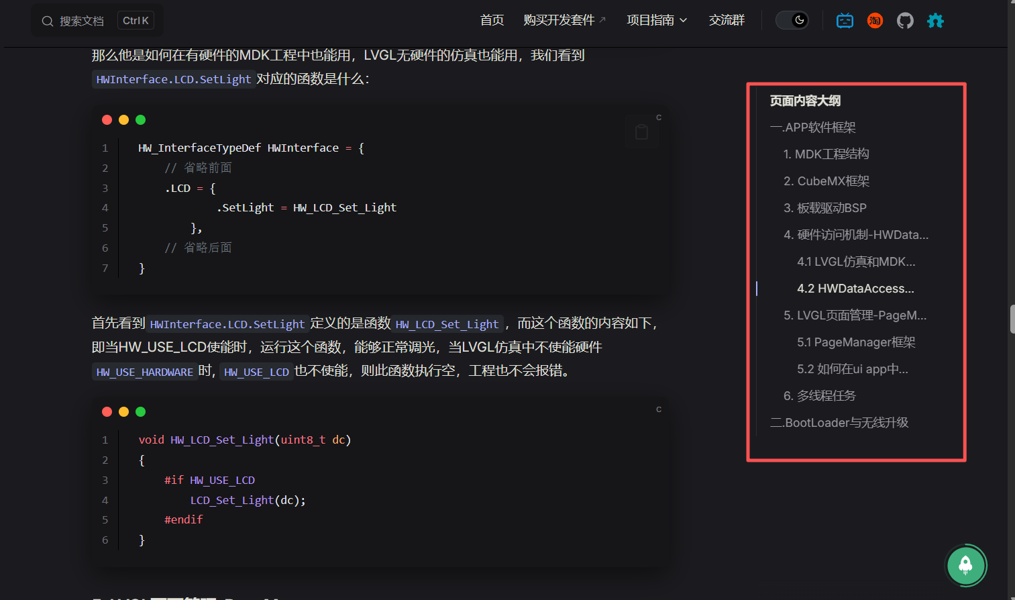
Task: Open the 购买开发套件 external link
Action: [x=564, y=20]
